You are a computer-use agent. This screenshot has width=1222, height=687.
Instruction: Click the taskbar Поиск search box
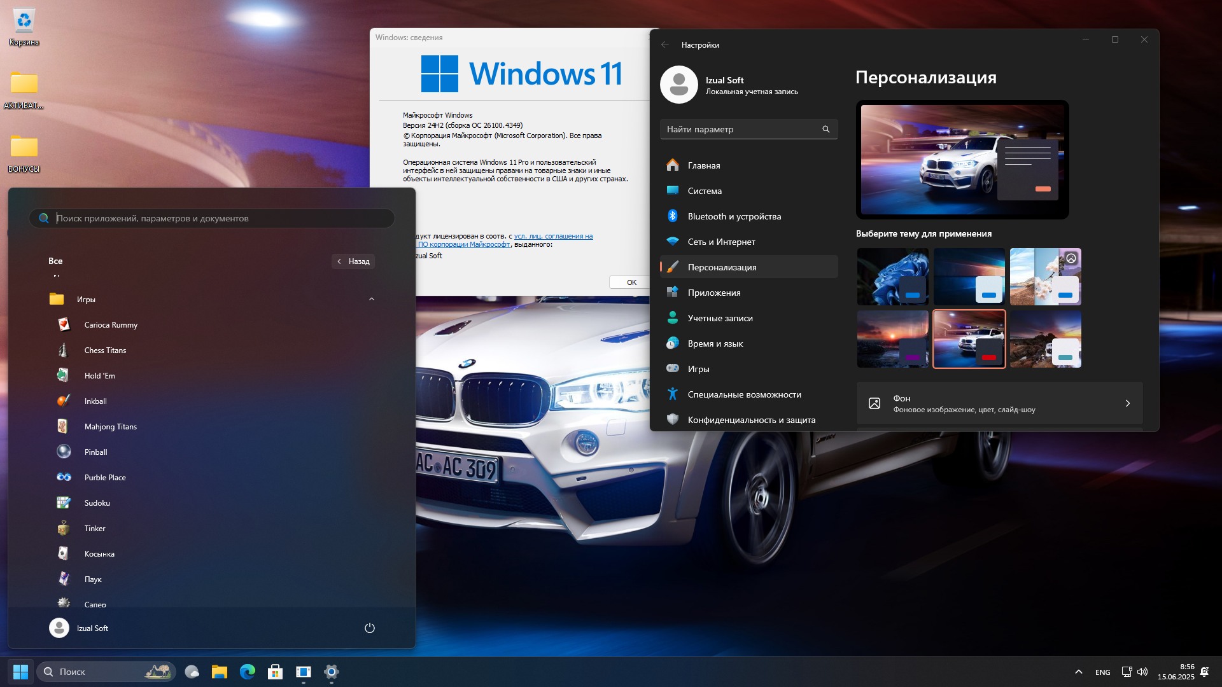106,672
